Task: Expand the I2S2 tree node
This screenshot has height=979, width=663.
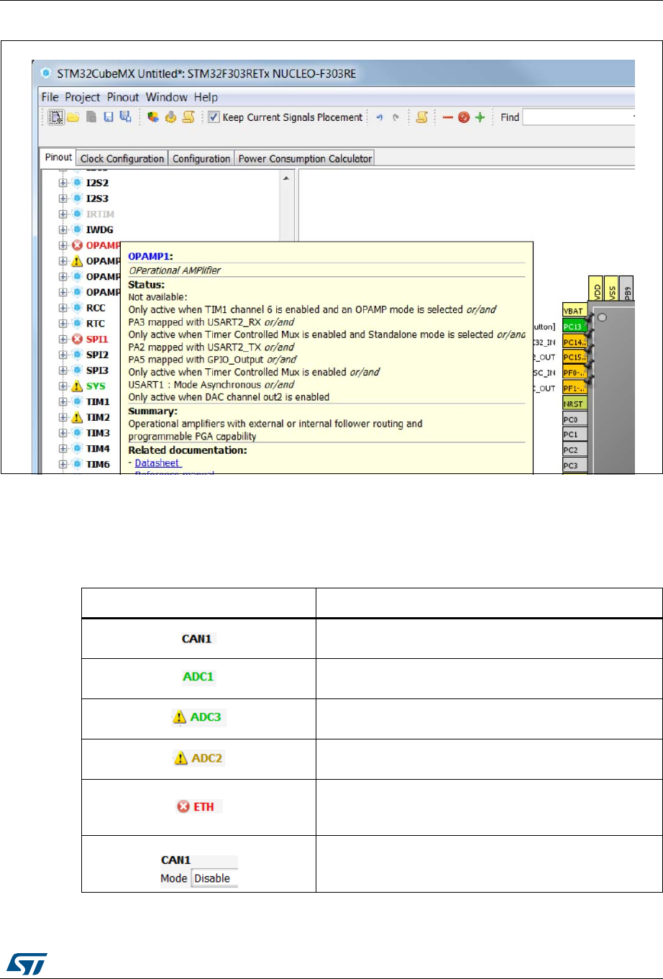Action: [63, 183]
